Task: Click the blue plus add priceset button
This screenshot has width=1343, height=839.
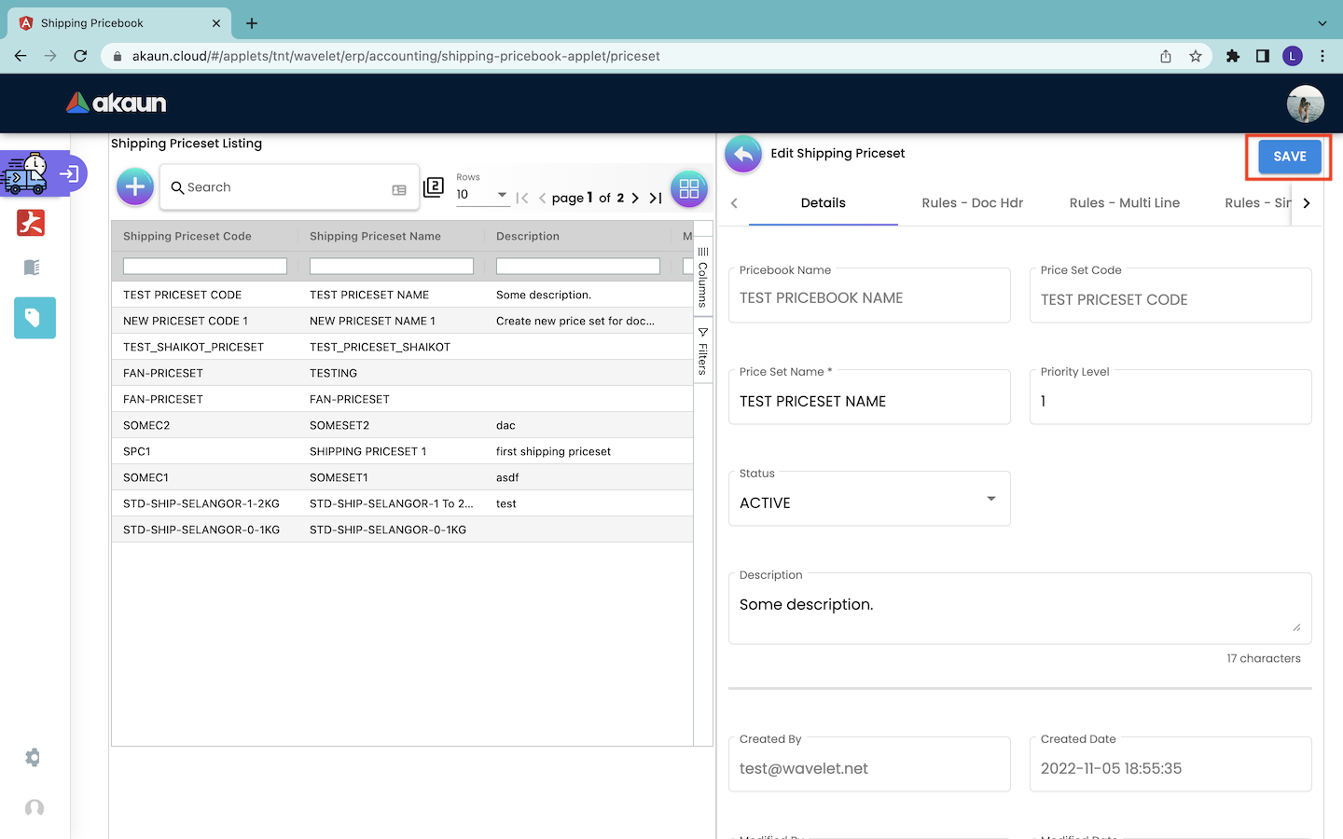Action: tap(135, 187)
